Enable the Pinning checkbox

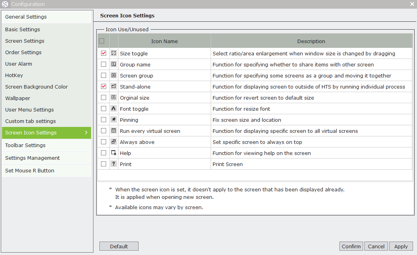pos(103,119)
